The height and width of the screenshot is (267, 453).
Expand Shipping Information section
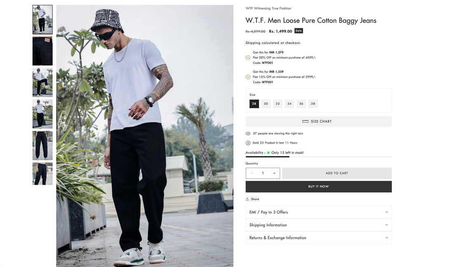[x=319, y=225]
